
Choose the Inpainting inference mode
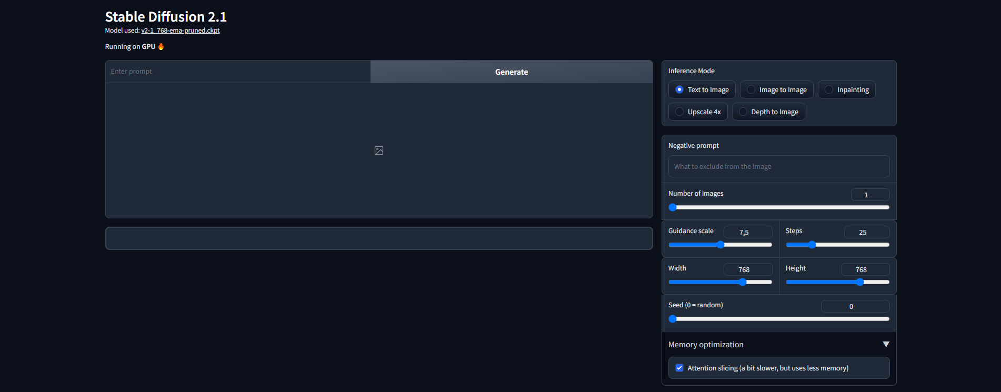click(846, 89)
